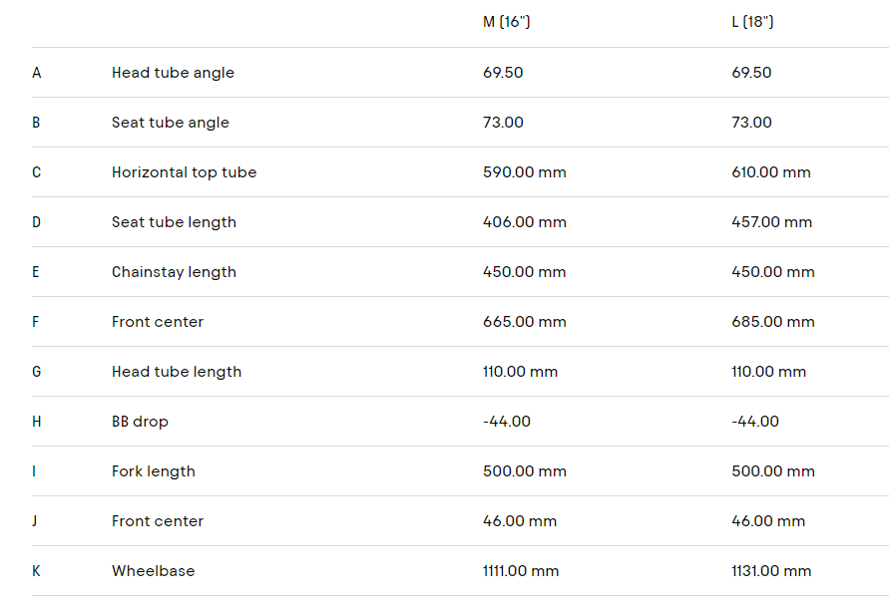
Task: Click the Wheelbase row label
Action: (153, 571)
